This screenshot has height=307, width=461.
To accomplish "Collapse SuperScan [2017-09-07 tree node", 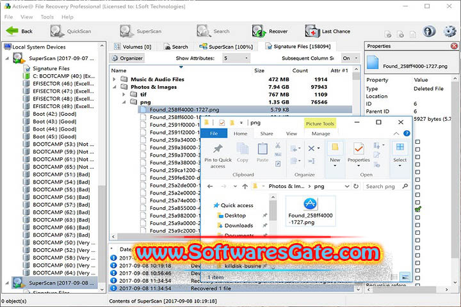I will [x=7, y=58].
